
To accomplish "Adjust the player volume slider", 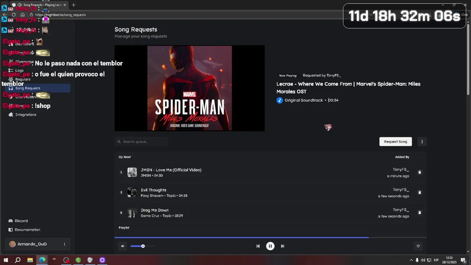I will 143,246.
